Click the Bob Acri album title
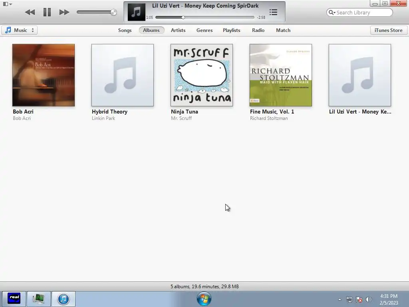The width and height of the screenshot is (409, 307). (23, 112)
